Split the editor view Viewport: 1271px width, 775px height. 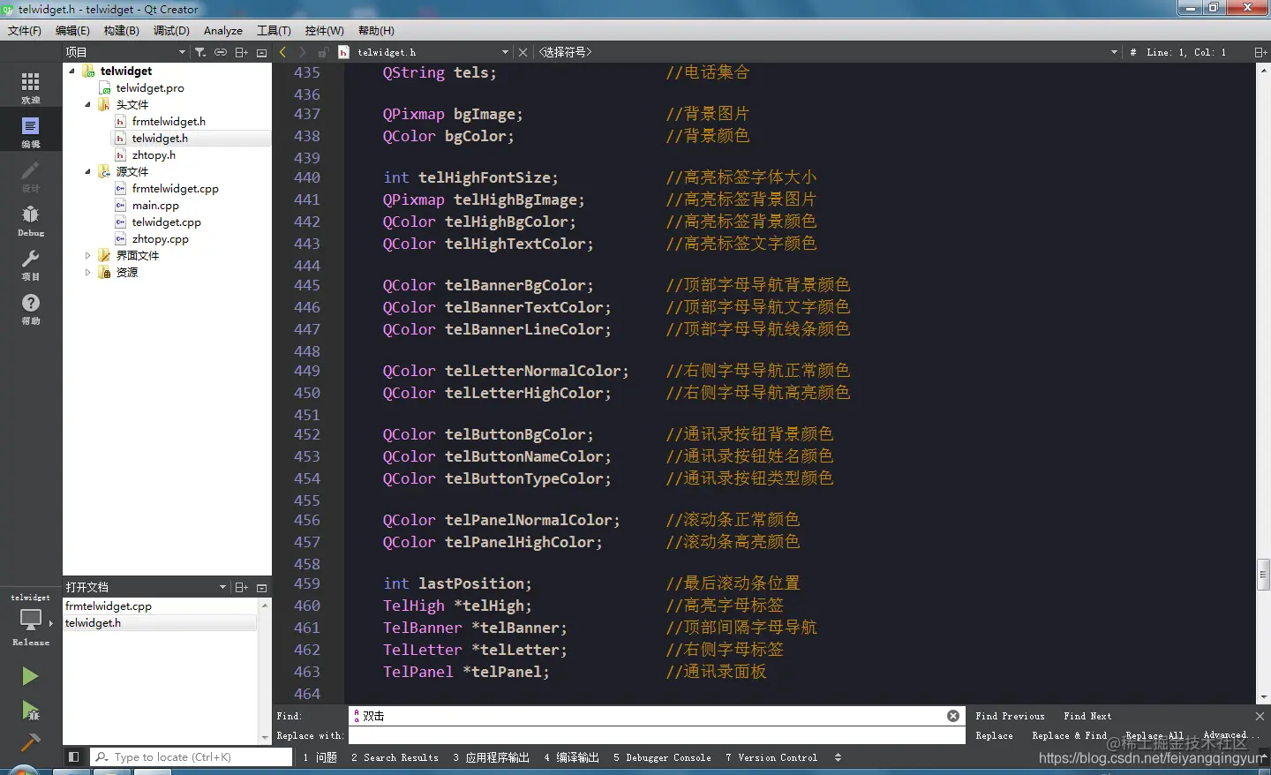[x=1260, y=52]
